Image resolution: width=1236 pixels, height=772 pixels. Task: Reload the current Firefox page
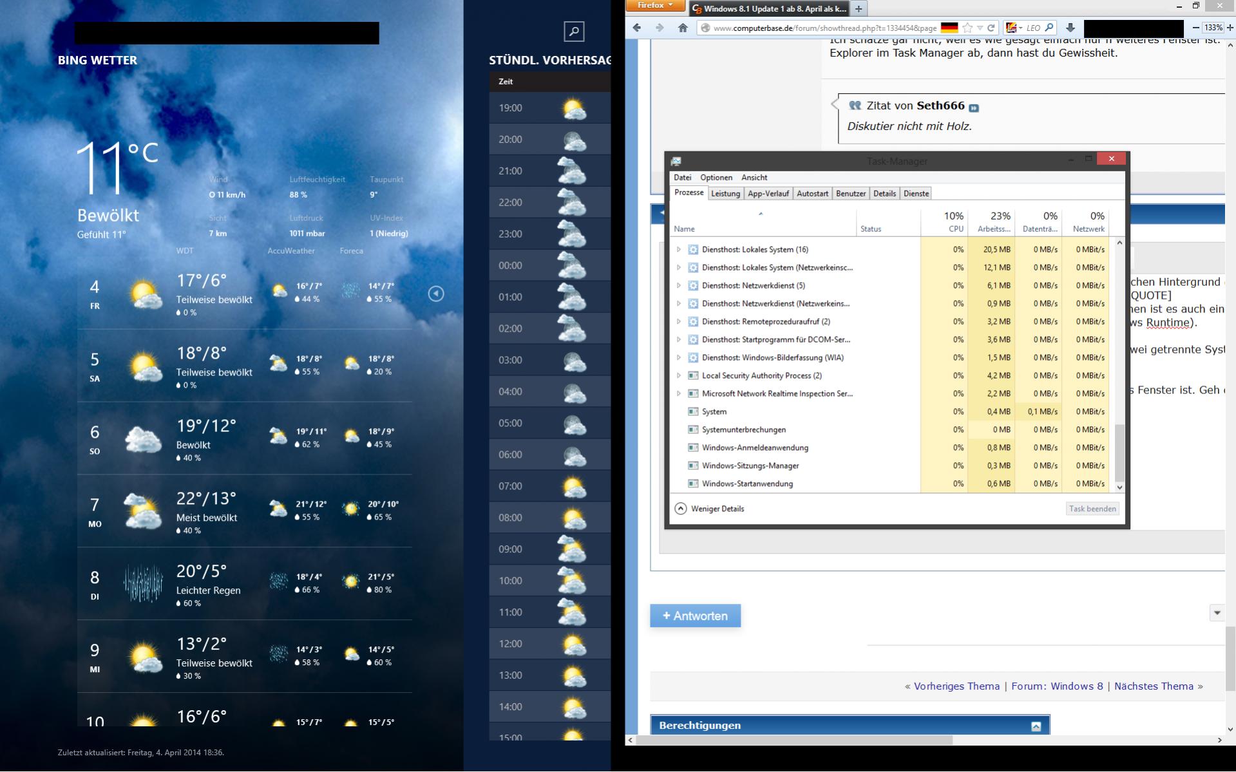click(991, 28)
